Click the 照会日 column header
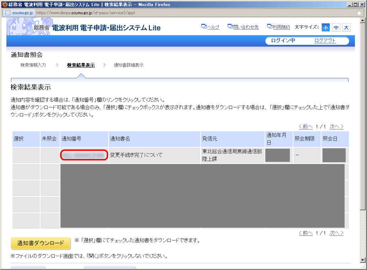Screen dimensions: 367x270 point(335,139)
